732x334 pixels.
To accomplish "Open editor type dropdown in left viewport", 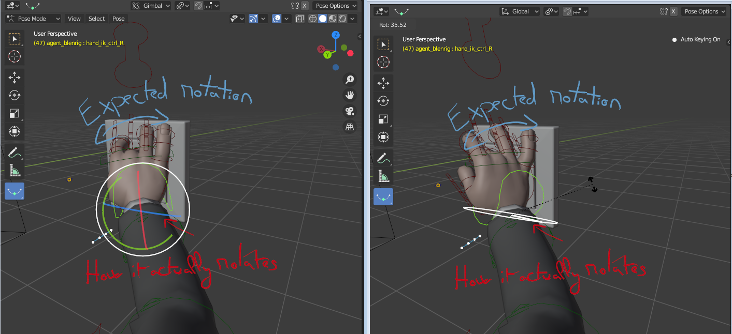I will point(12,6).
